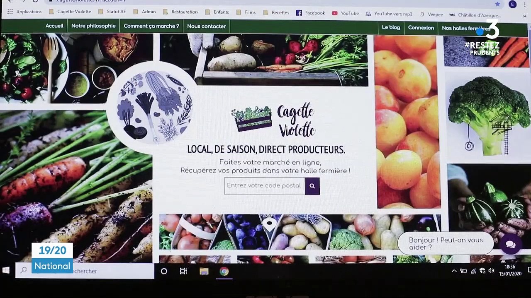Open the Châtillon d'Azergue bookmark

(x=475, y=15)
